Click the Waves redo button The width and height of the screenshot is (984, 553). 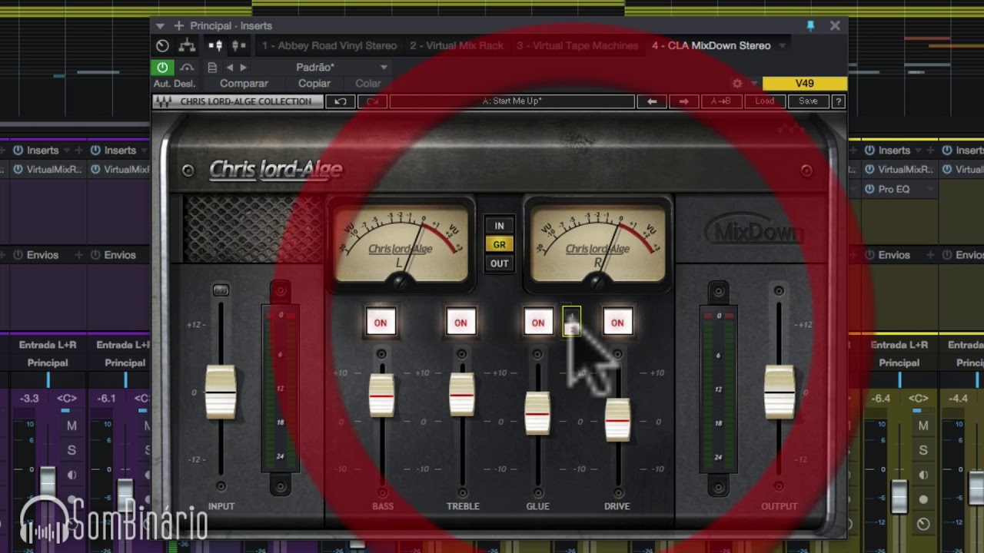(372, 101)
